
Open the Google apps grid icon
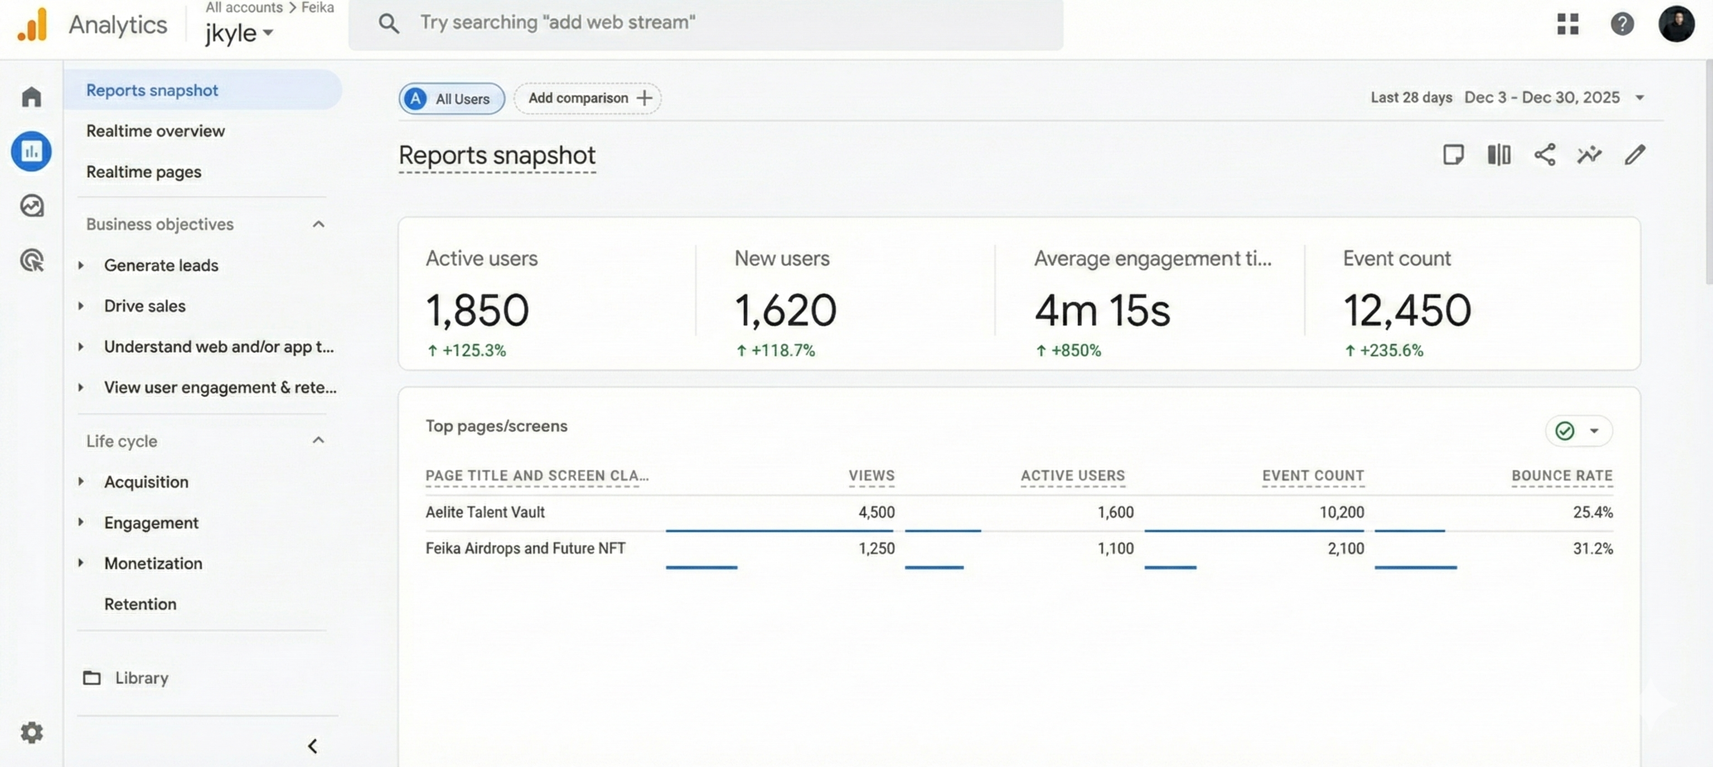click(x=1567, y=25)
